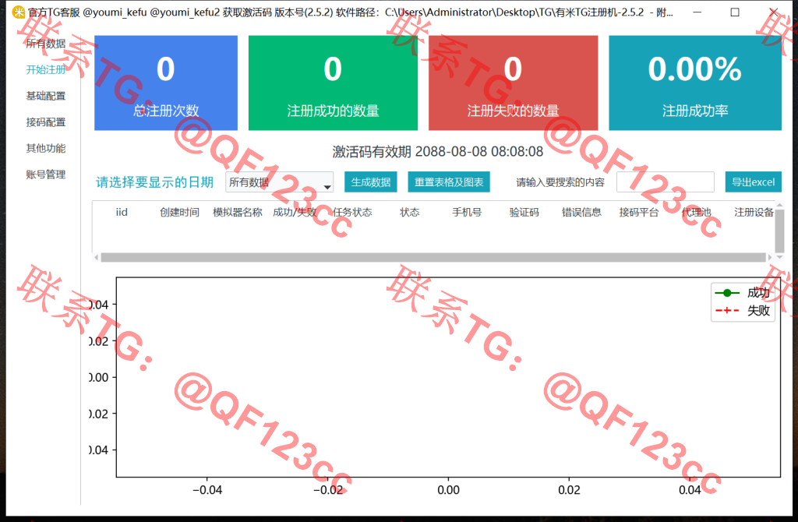Focus the search content input field
The image size is (798, 522).
[666, 182]
